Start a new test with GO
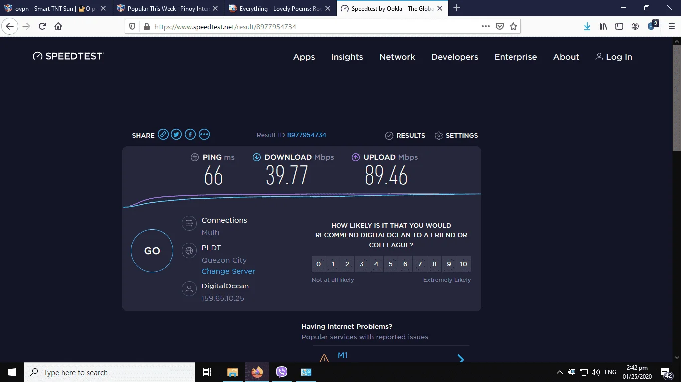This screenshot has width=681, height=382. tap(152, 251)
